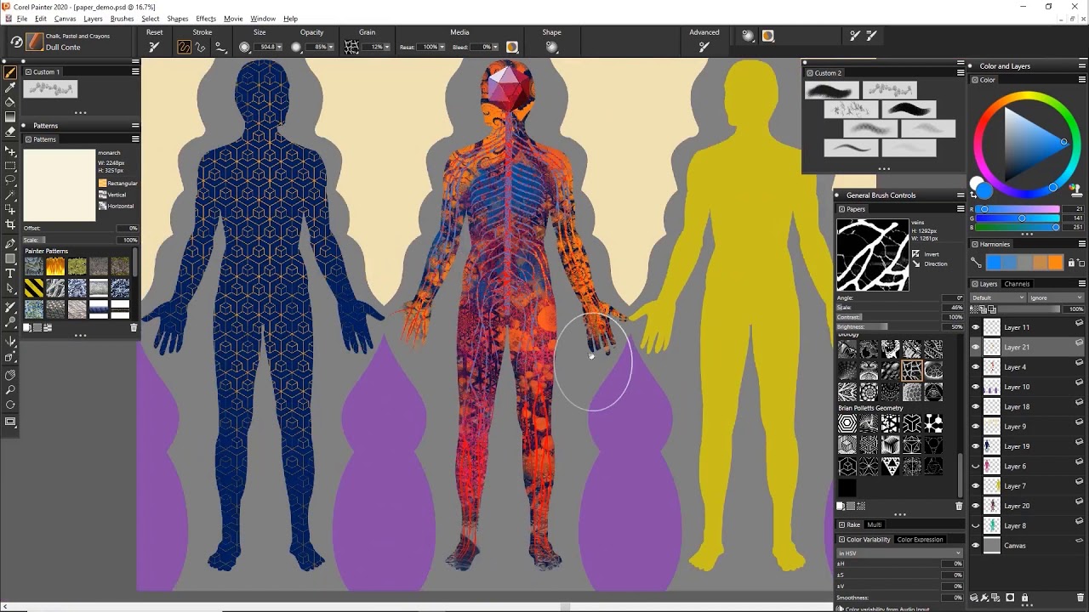Close the Custom 2 panel

coord(809,73)
